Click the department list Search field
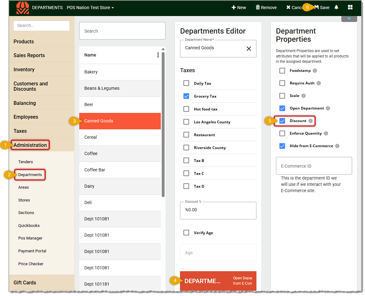Viewport: 365px width, 296px height. pos(122,31)
